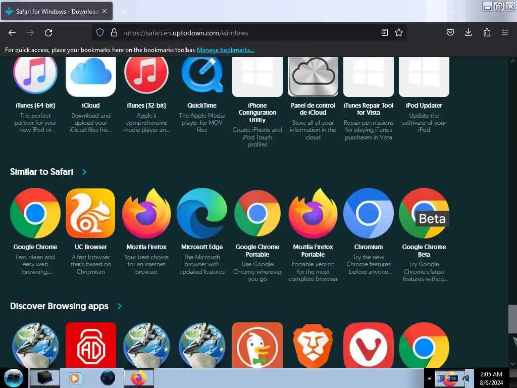Click the taskbar clock showing 2:05 AM
The height and width of the screenshot is (388, 517).
pos(491,378)
